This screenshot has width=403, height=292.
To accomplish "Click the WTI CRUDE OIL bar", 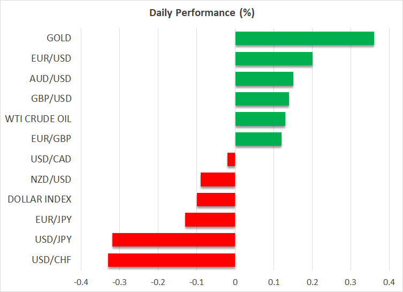I will (260, 119).
